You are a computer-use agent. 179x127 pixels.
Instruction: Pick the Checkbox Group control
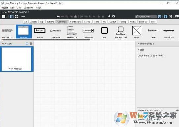[72, 32]
